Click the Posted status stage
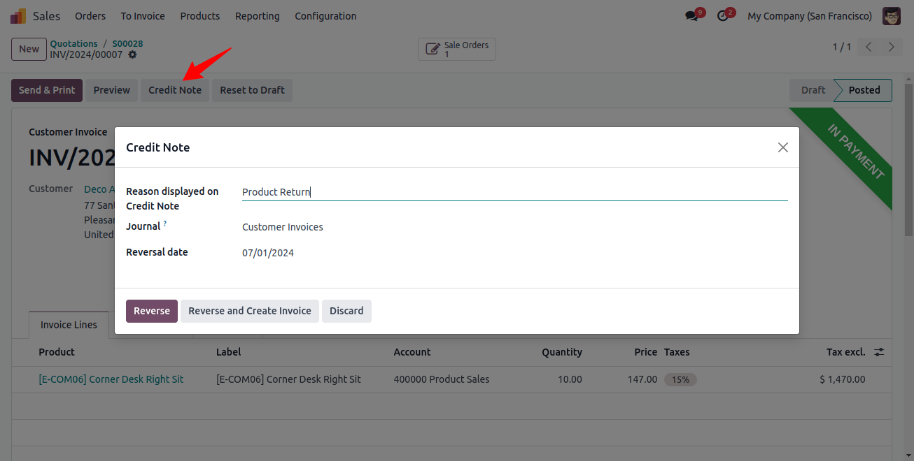 [864, 90]
